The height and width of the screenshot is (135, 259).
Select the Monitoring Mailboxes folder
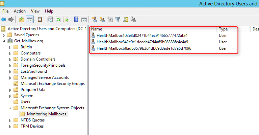coord(47,114)
